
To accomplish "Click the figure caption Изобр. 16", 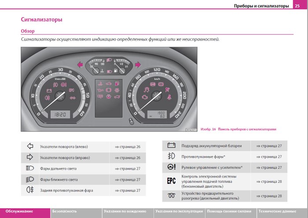I will pyautogui.click(x=238, y=129).
